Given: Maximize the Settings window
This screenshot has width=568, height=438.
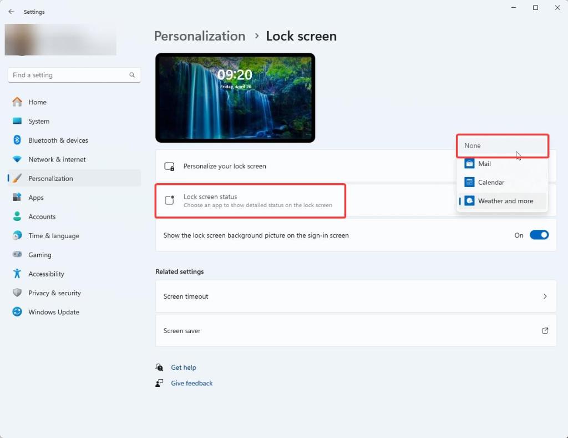Looking at the screenshot, I should click(x=535, y=8).
